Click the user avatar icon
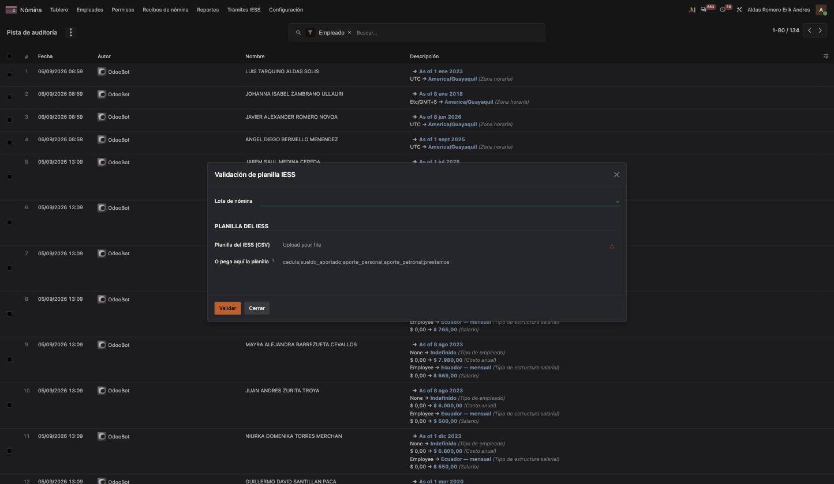 821,10
